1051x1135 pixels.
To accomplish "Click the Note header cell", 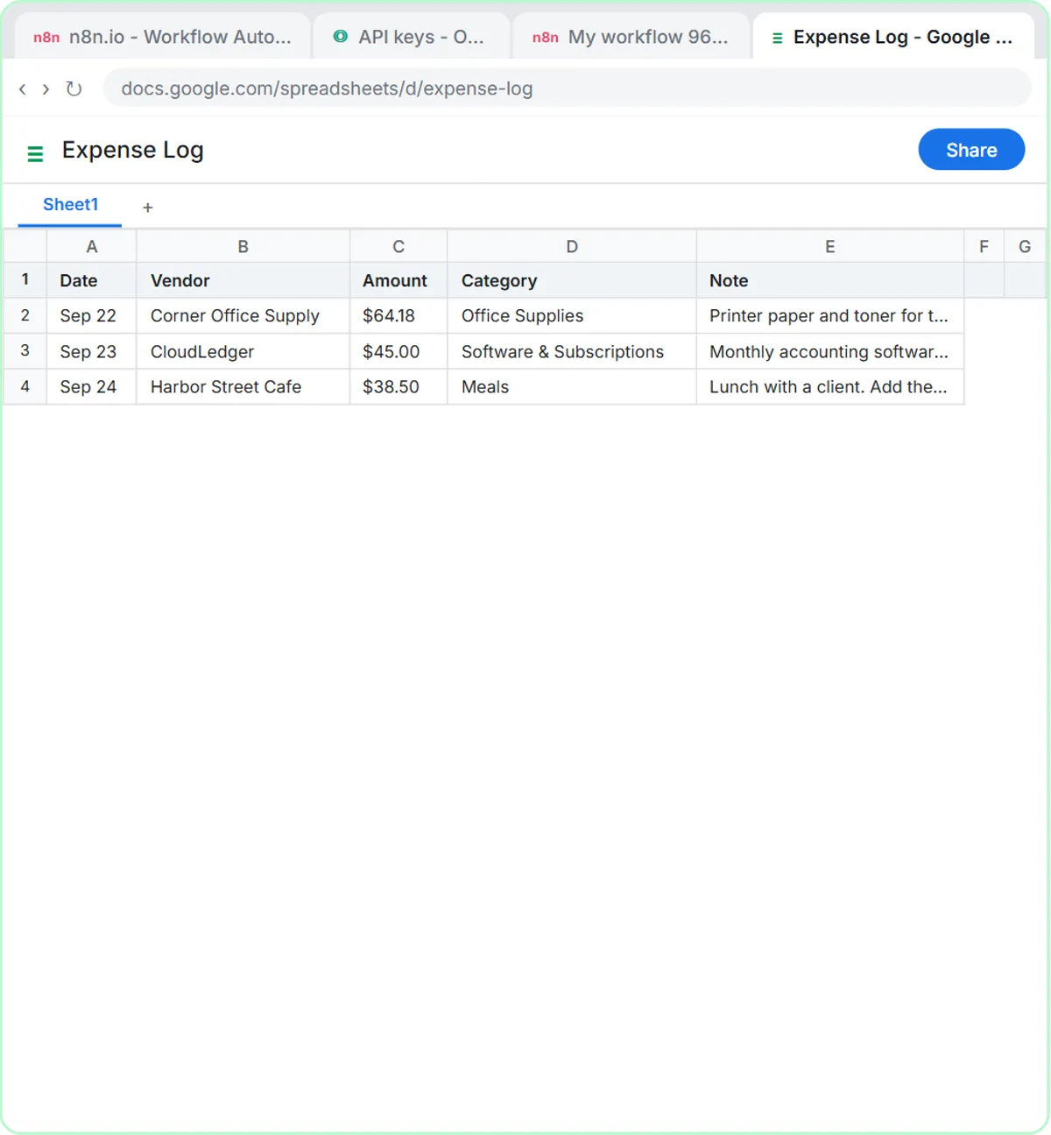I will pos(830,280).
